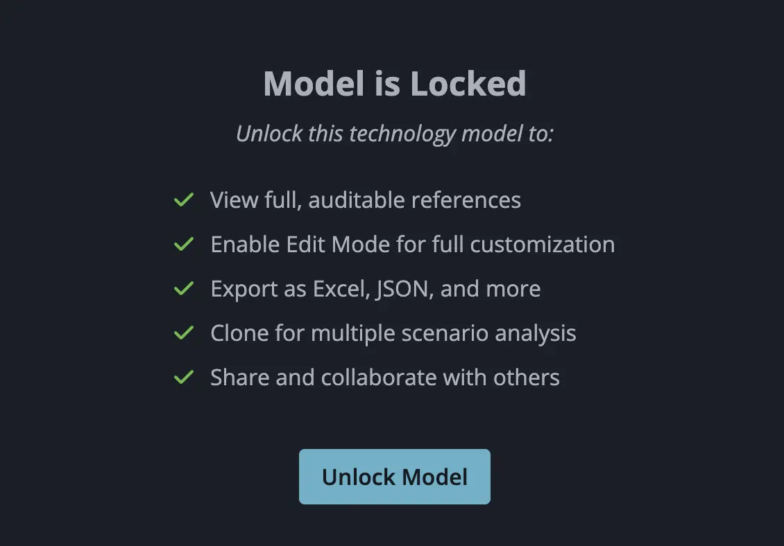Click the checkmark beside View full, auditable references

click(x=183, y=200)
